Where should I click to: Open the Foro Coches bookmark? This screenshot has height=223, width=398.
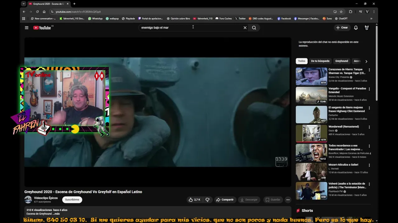coord(224,19)
